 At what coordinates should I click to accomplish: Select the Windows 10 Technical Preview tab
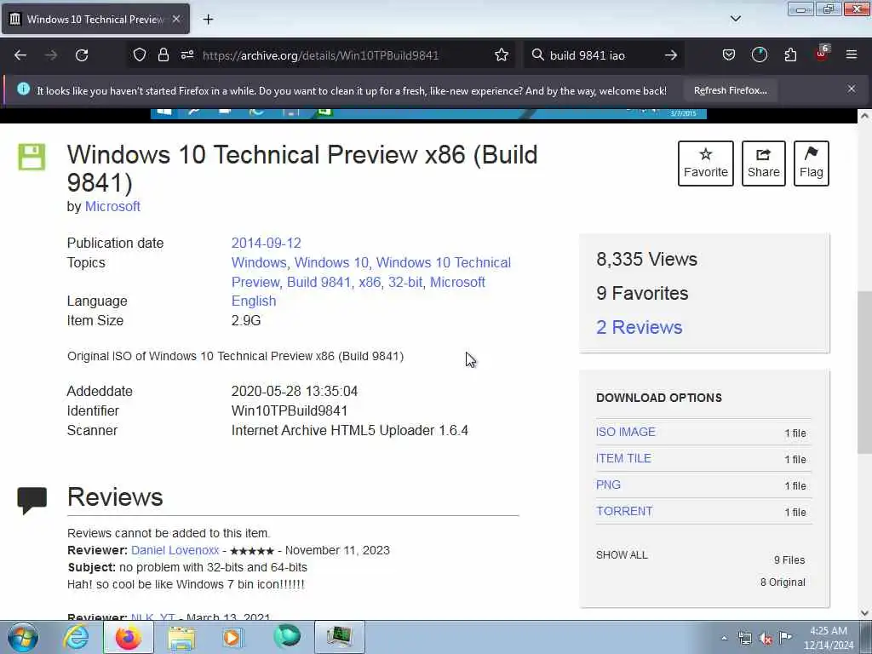tap(95, 19)
